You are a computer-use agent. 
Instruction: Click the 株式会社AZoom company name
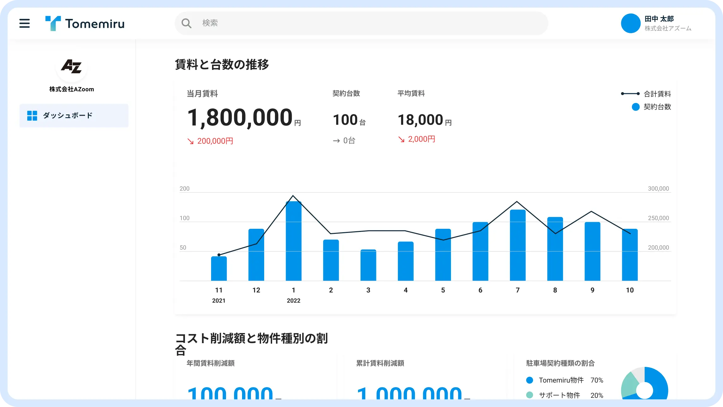71,89
